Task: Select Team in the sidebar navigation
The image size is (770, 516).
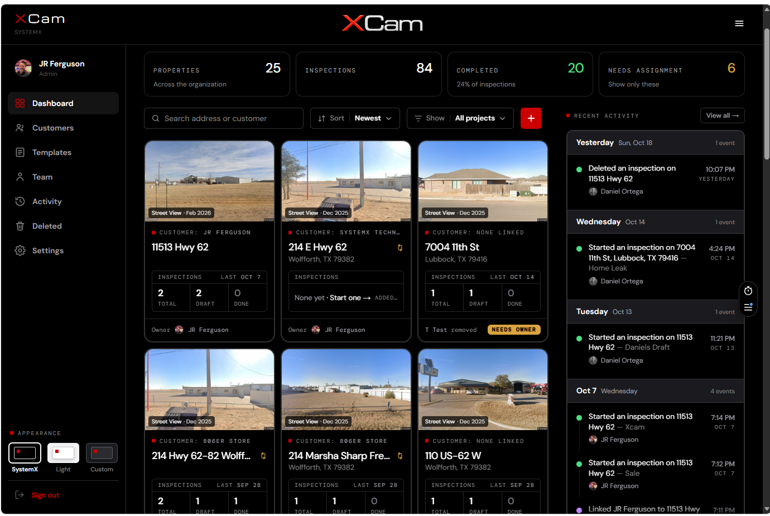Action: [x=63, y=177]
